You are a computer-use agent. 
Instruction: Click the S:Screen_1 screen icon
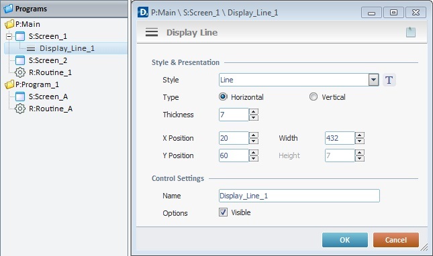click(20, 36)
